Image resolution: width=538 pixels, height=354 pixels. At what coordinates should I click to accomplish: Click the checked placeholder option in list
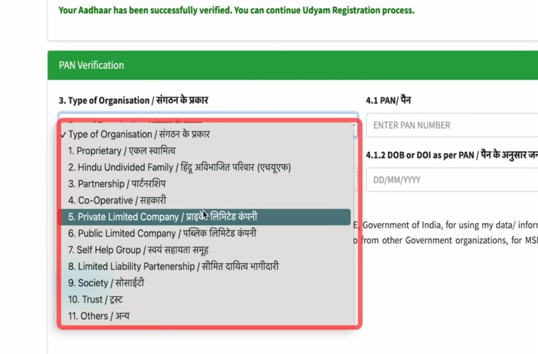139,134
